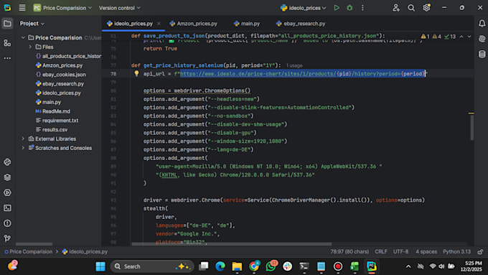Click the editor vertical scrollbar thumb

[471, 127]
